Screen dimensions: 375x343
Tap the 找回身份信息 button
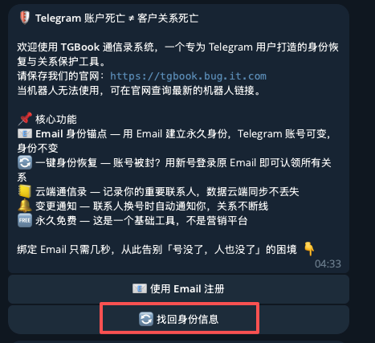(x=178, y=319)
